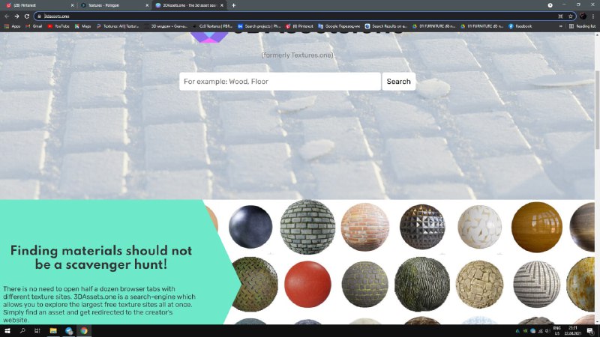Viewport: 600px width, 337px height.
Task: Open the Gmail bookmark
Action: 34,26
